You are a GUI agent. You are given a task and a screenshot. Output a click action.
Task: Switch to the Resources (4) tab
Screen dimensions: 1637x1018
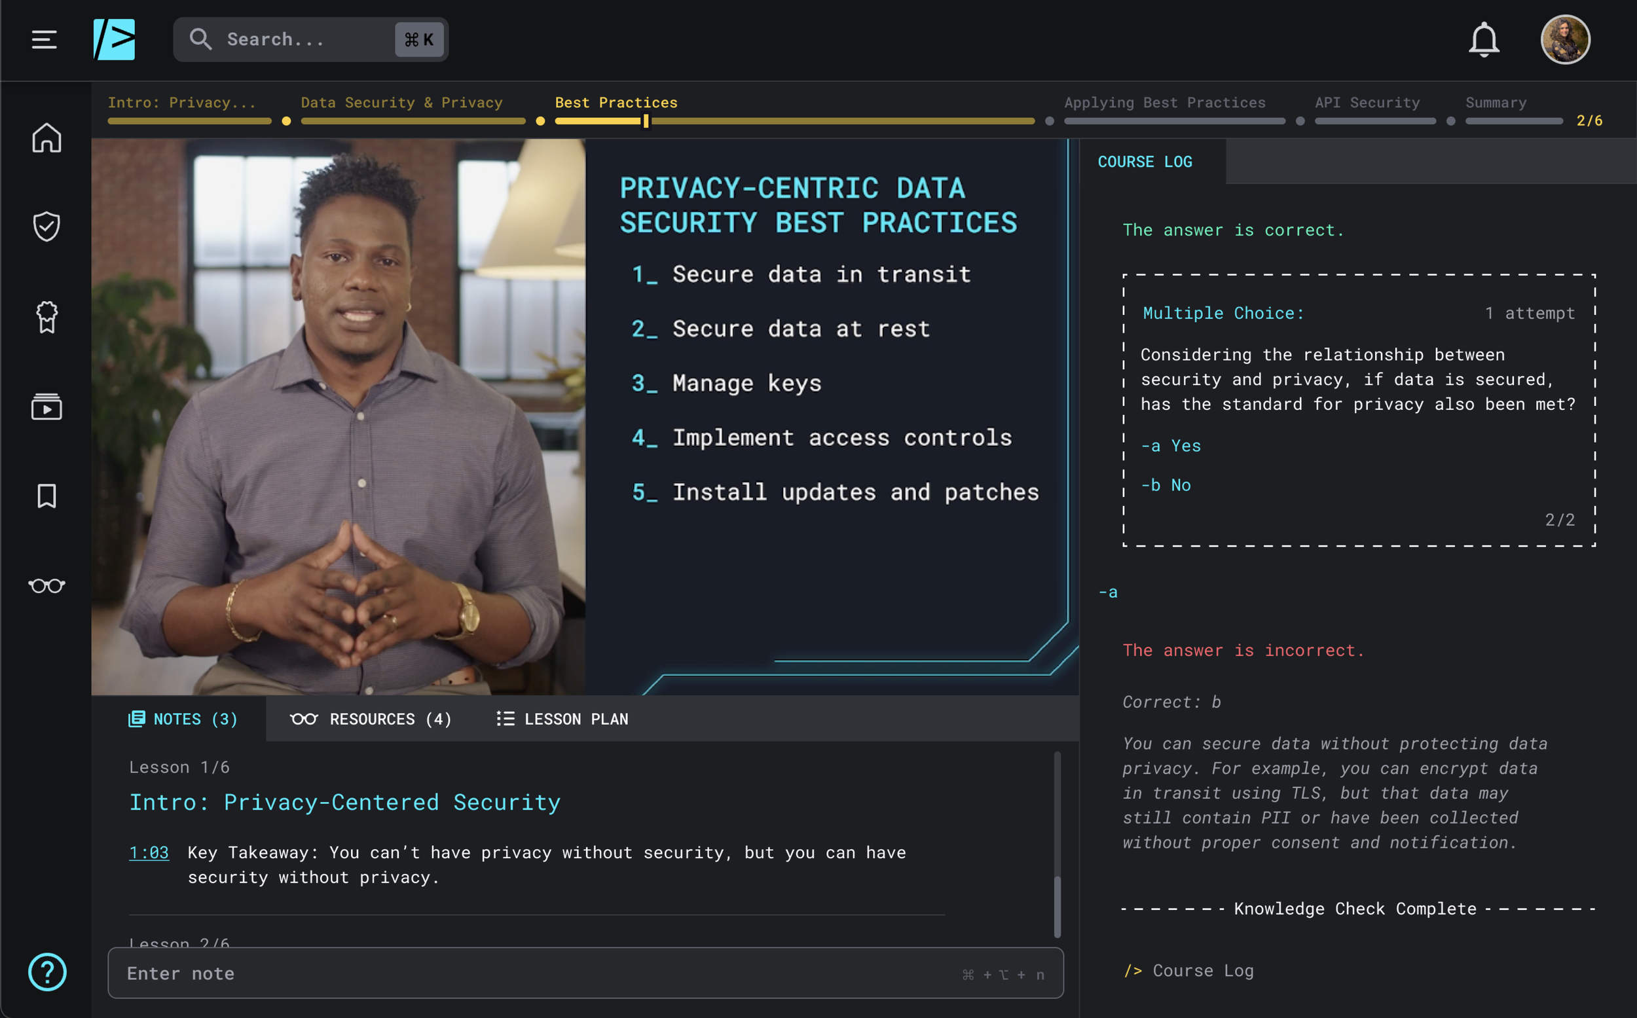[371, 719]
